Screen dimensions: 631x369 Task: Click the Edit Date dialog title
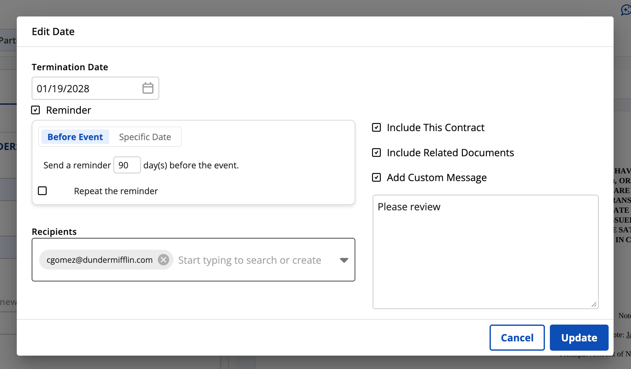click(x=53, y=32)
